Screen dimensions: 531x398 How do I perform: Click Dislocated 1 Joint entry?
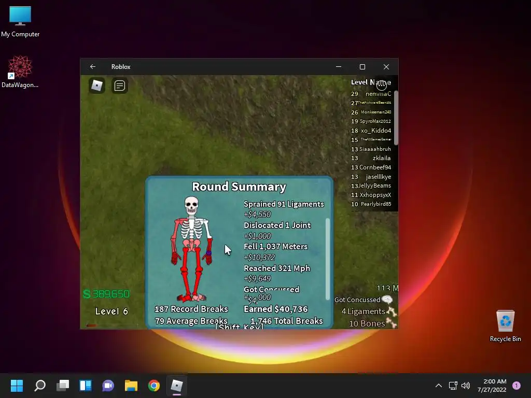tap(277, 225)
